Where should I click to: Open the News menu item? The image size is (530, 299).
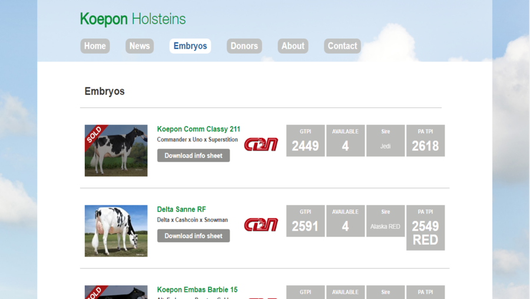point(140,46)
